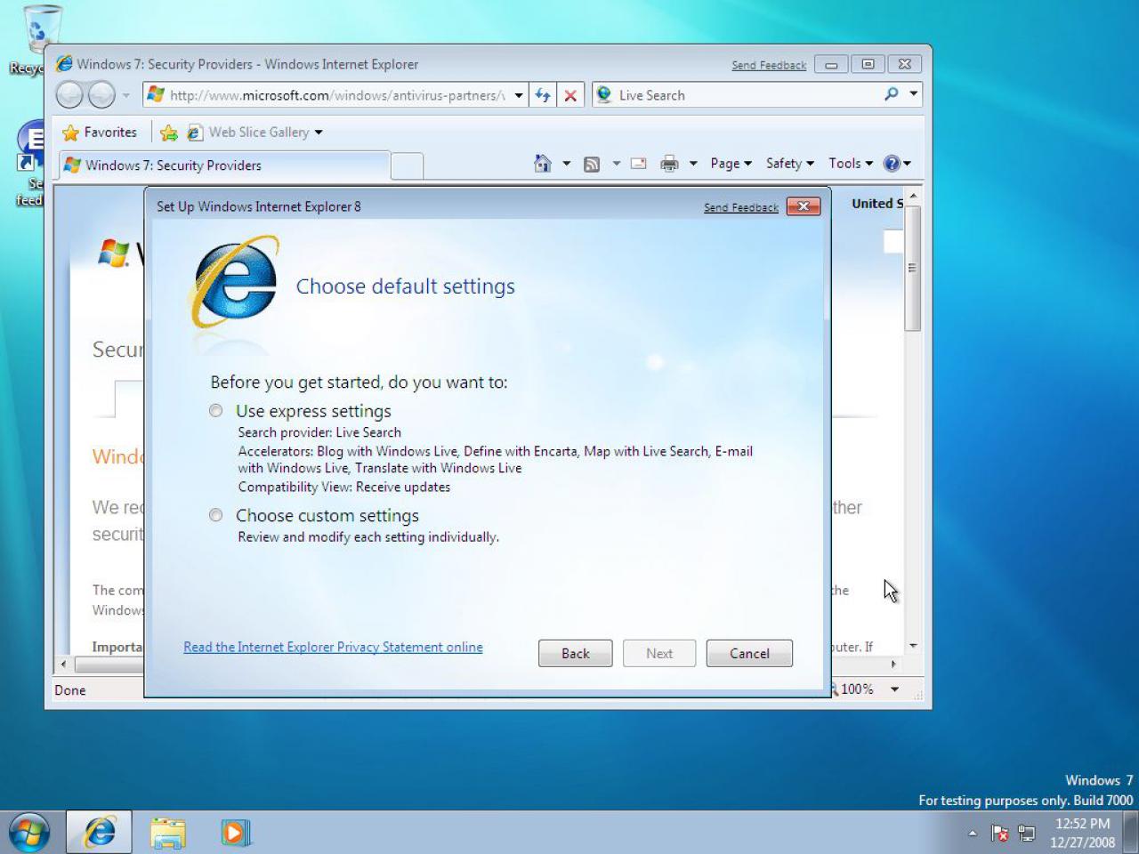Open the Internet Explorer Privacy Statement link

coord(333,647)
